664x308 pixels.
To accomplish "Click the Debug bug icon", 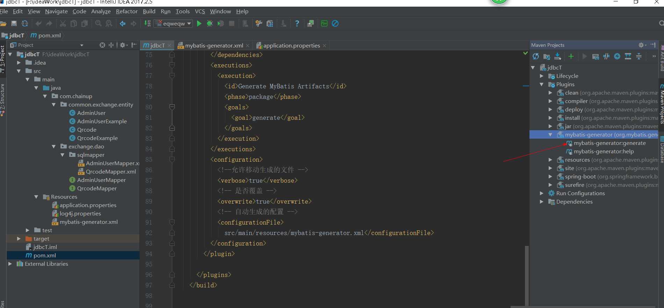I will tap(210, 23).
